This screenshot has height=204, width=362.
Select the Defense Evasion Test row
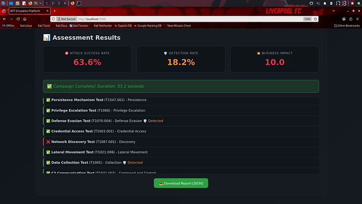pyautogui.click(x=181, y=121)
